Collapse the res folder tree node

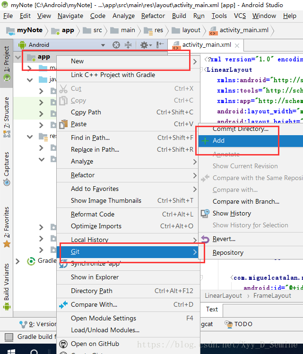30,137
